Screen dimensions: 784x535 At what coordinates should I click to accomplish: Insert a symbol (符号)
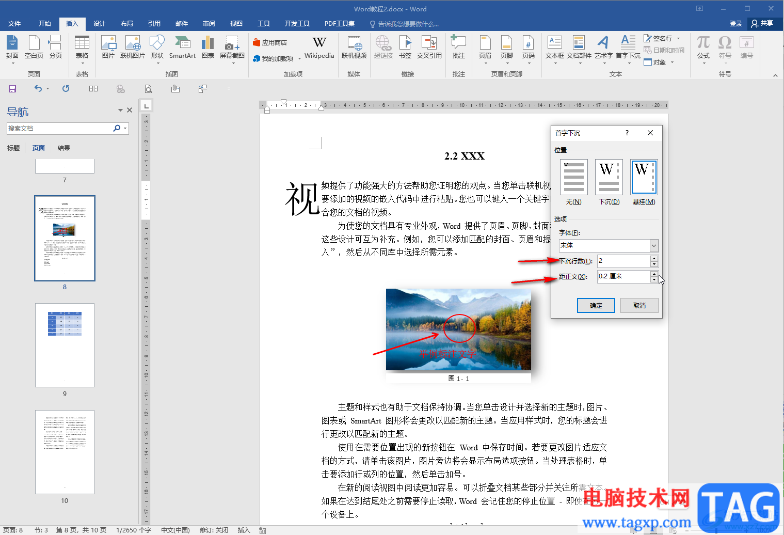coord(725,49)
